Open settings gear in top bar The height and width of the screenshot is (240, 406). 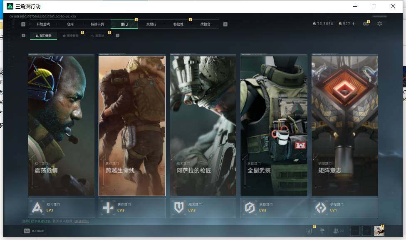click(x=379, y=24)
